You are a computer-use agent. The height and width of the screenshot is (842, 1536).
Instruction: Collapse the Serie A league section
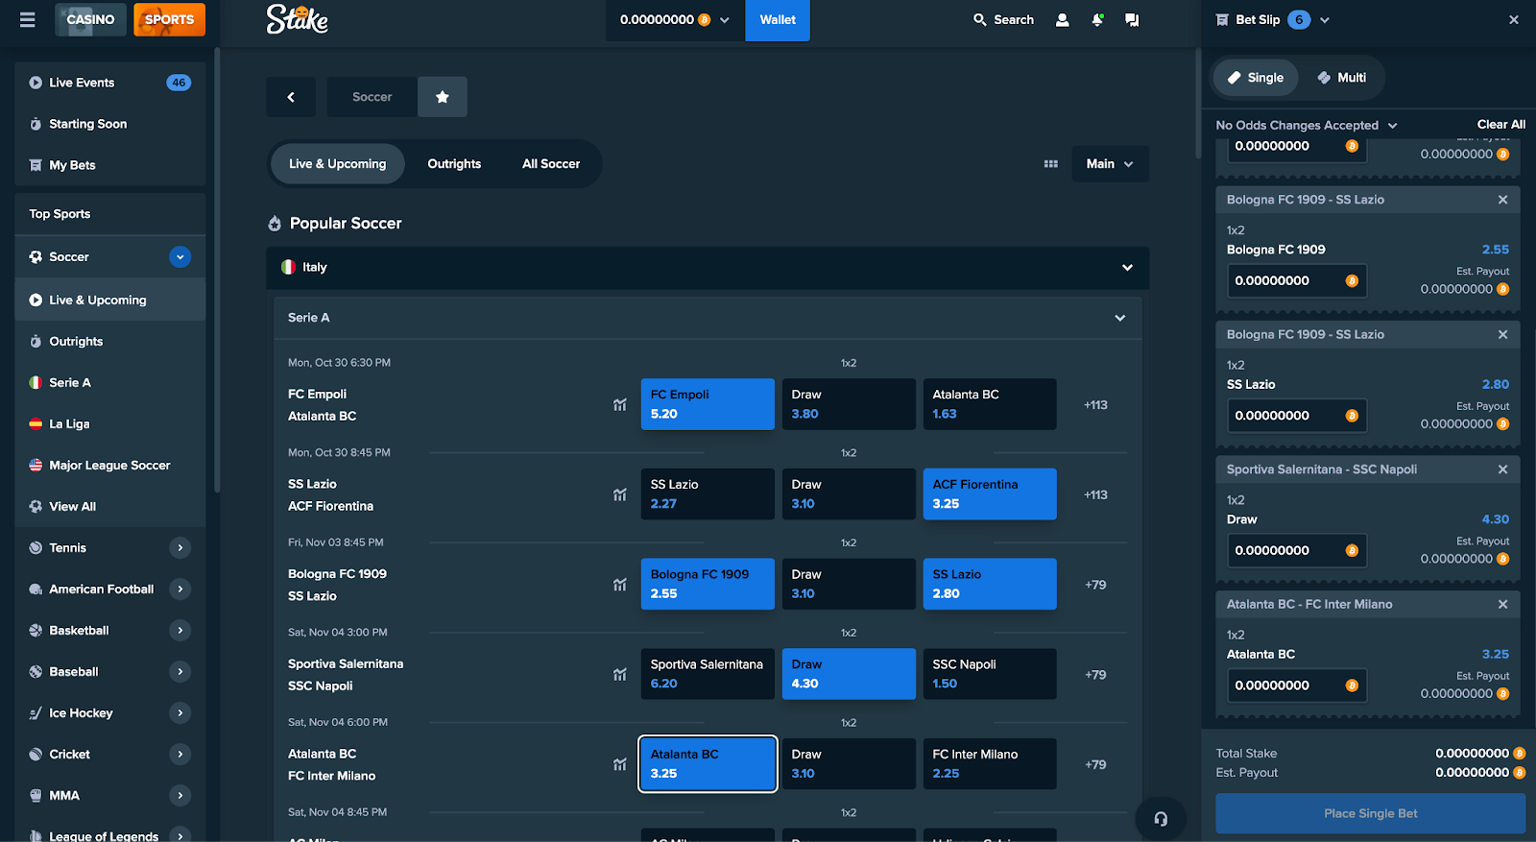1119,318
